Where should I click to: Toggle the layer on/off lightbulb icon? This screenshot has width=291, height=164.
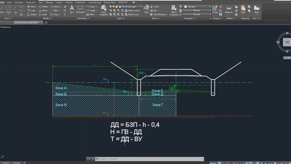(x=110, y=6)
